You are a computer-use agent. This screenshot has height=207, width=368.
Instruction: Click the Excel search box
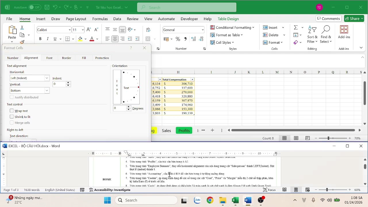187,7
